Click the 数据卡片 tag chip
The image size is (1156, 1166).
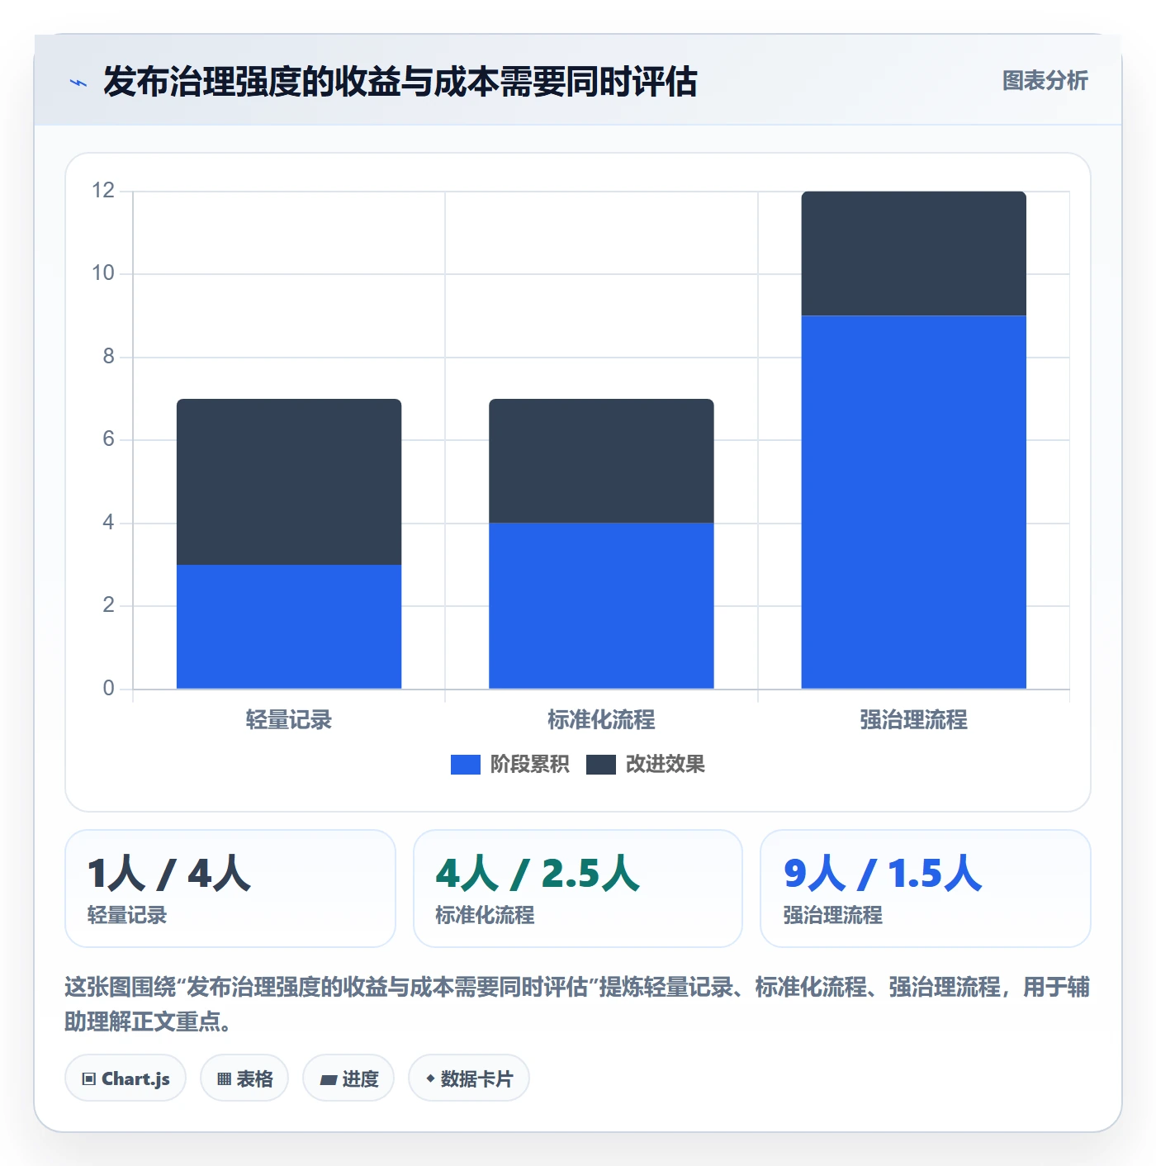469,1078
